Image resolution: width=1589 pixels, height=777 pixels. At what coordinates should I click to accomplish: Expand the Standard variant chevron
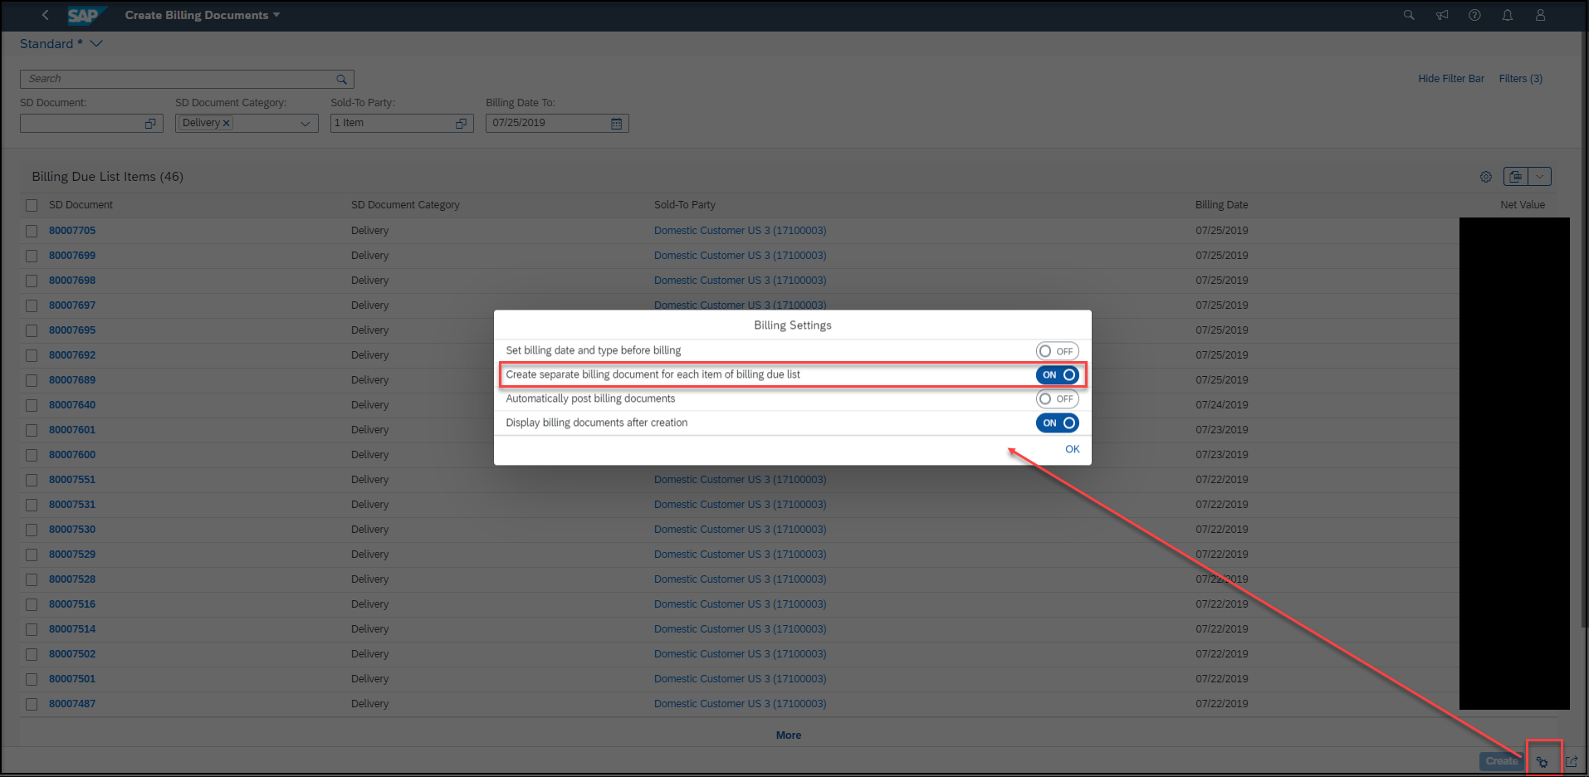[96, 43]
